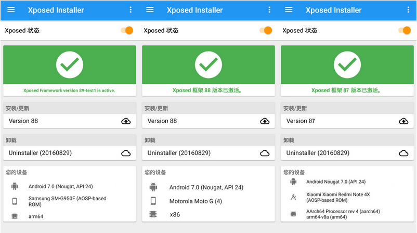Click chip icon beside AArch64 Processor
Image resolution: width=417 pixels, height=233 pixels.
[x=293, y=214]
